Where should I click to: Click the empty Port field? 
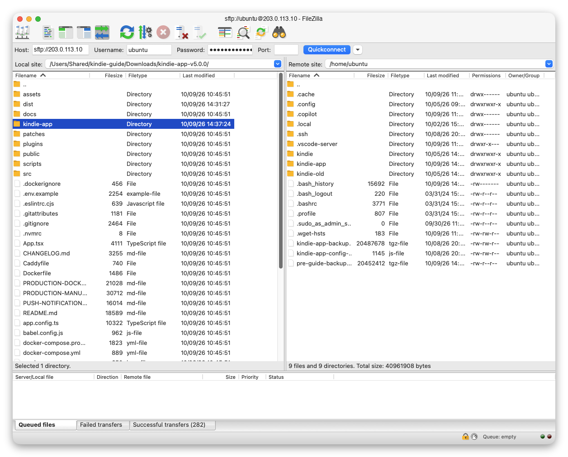pyautogui.click(x=286, y=50)
